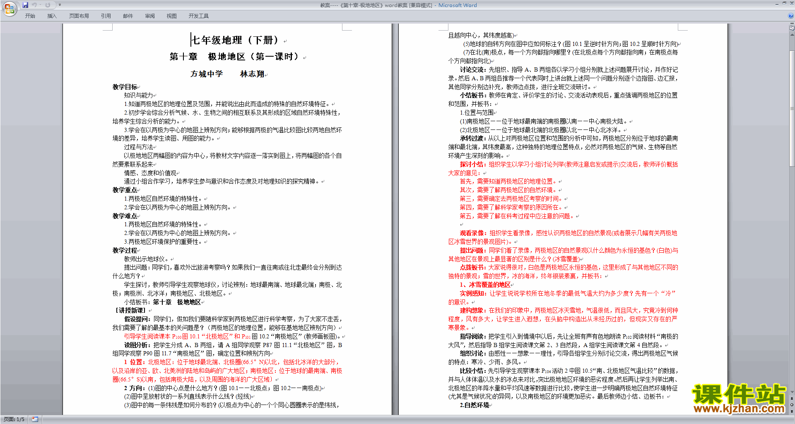Click the 教学难点 heading
795x424 pixels.
pos(125,216)
